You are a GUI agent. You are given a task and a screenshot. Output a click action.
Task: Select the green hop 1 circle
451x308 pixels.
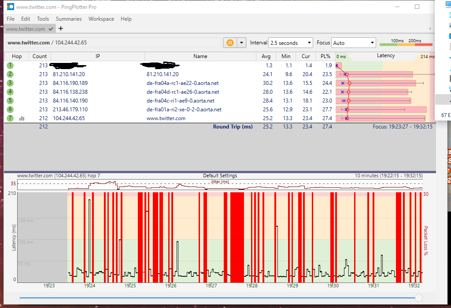[10, 66]
